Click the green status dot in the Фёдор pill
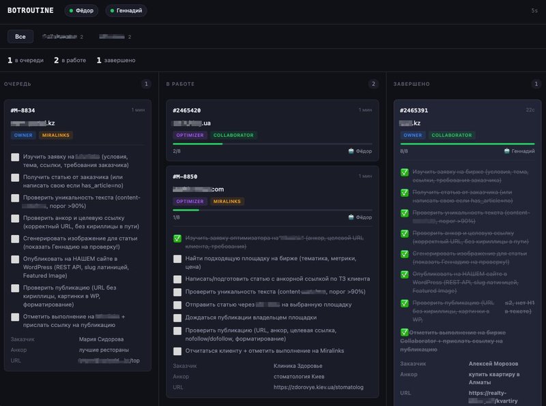This screenshot has width=546, height=406. click(71, 11)
